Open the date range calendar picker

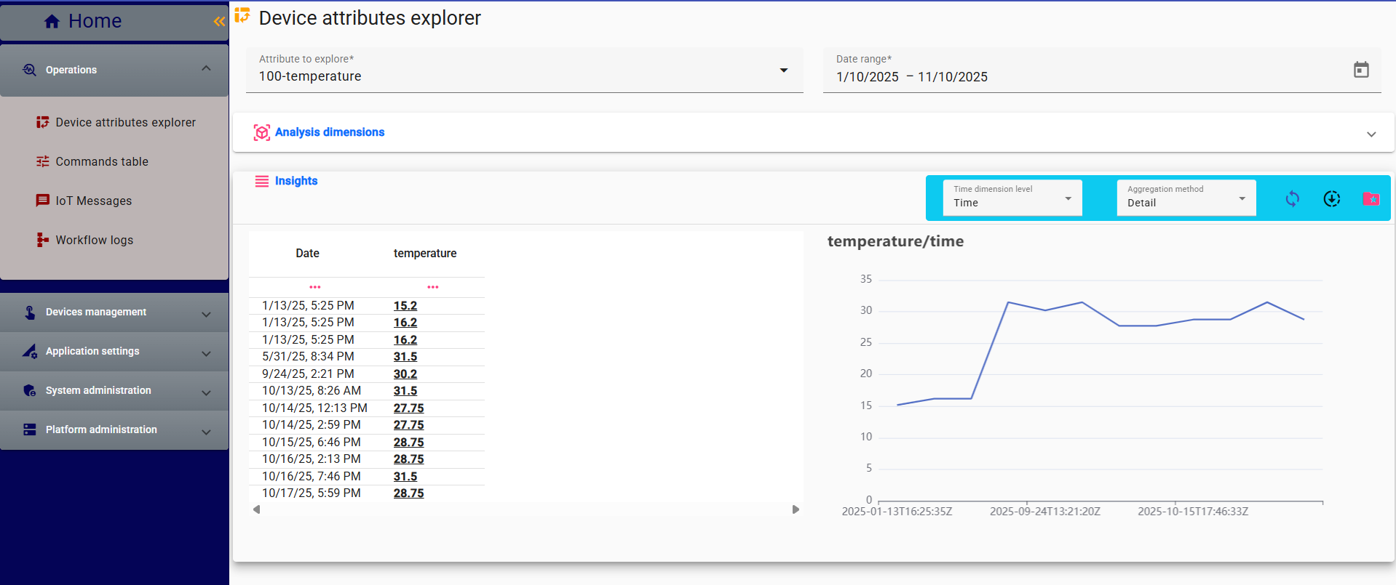click(x=1360, y=70)
